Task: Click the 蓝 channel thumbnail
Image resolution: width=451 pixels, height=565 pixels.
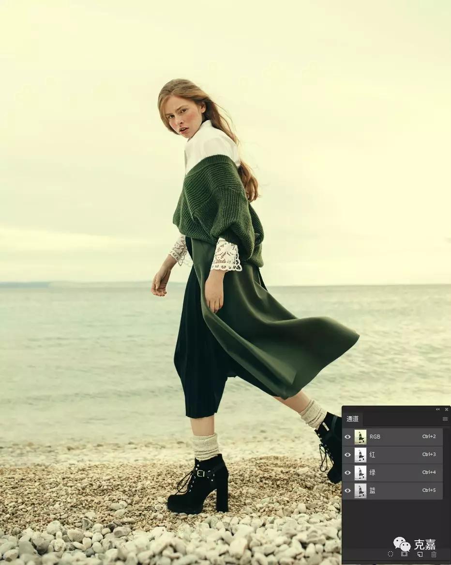Action: [x=361, y=490]
